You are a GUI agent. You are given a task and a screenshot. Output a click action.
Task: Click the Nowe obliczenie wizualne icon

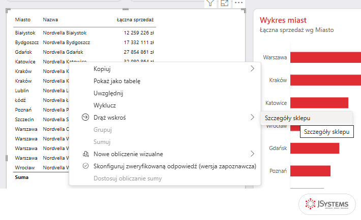click(85, 154)
